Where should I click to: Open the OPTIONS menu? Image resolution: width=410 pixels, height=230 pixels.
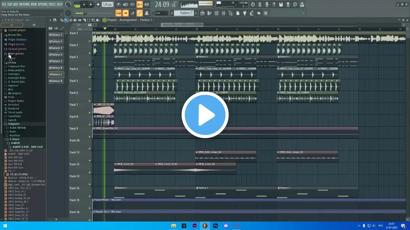pos(43,4)
